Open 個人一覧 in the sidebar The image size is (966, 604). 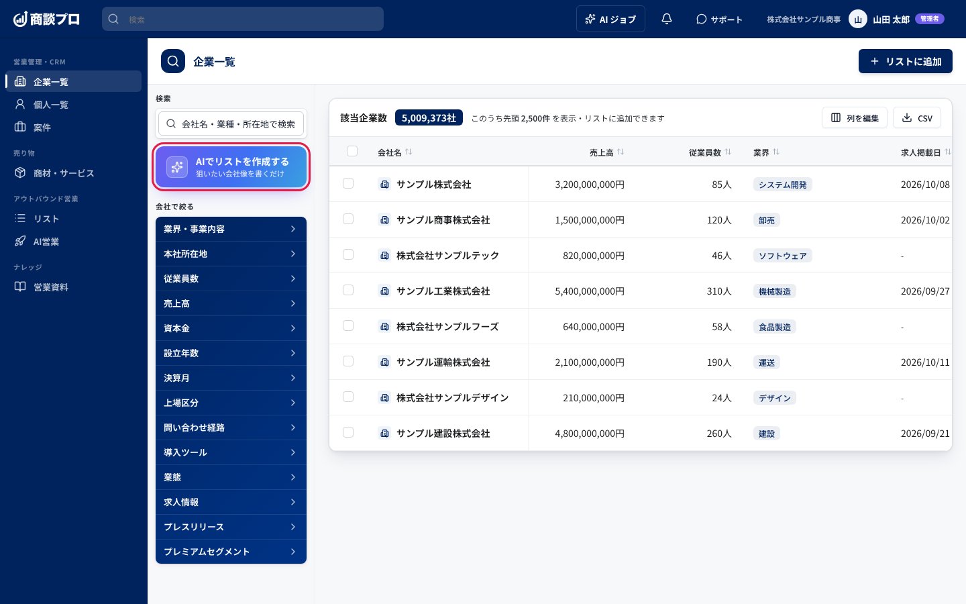[x=74, y=104]
